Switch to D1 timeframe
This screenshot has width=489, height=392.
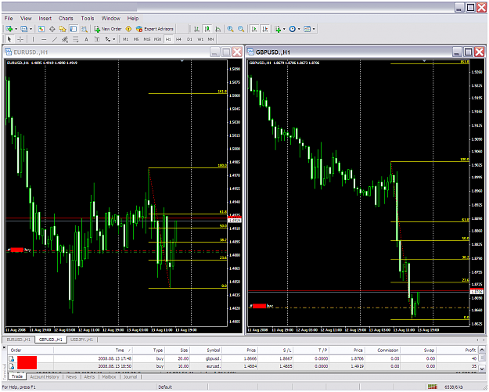pyautogui.click(x=189, y=39)
